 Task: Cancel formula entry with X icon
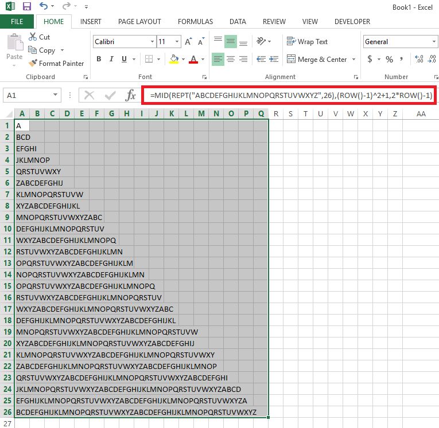click(x=90, y=95)
